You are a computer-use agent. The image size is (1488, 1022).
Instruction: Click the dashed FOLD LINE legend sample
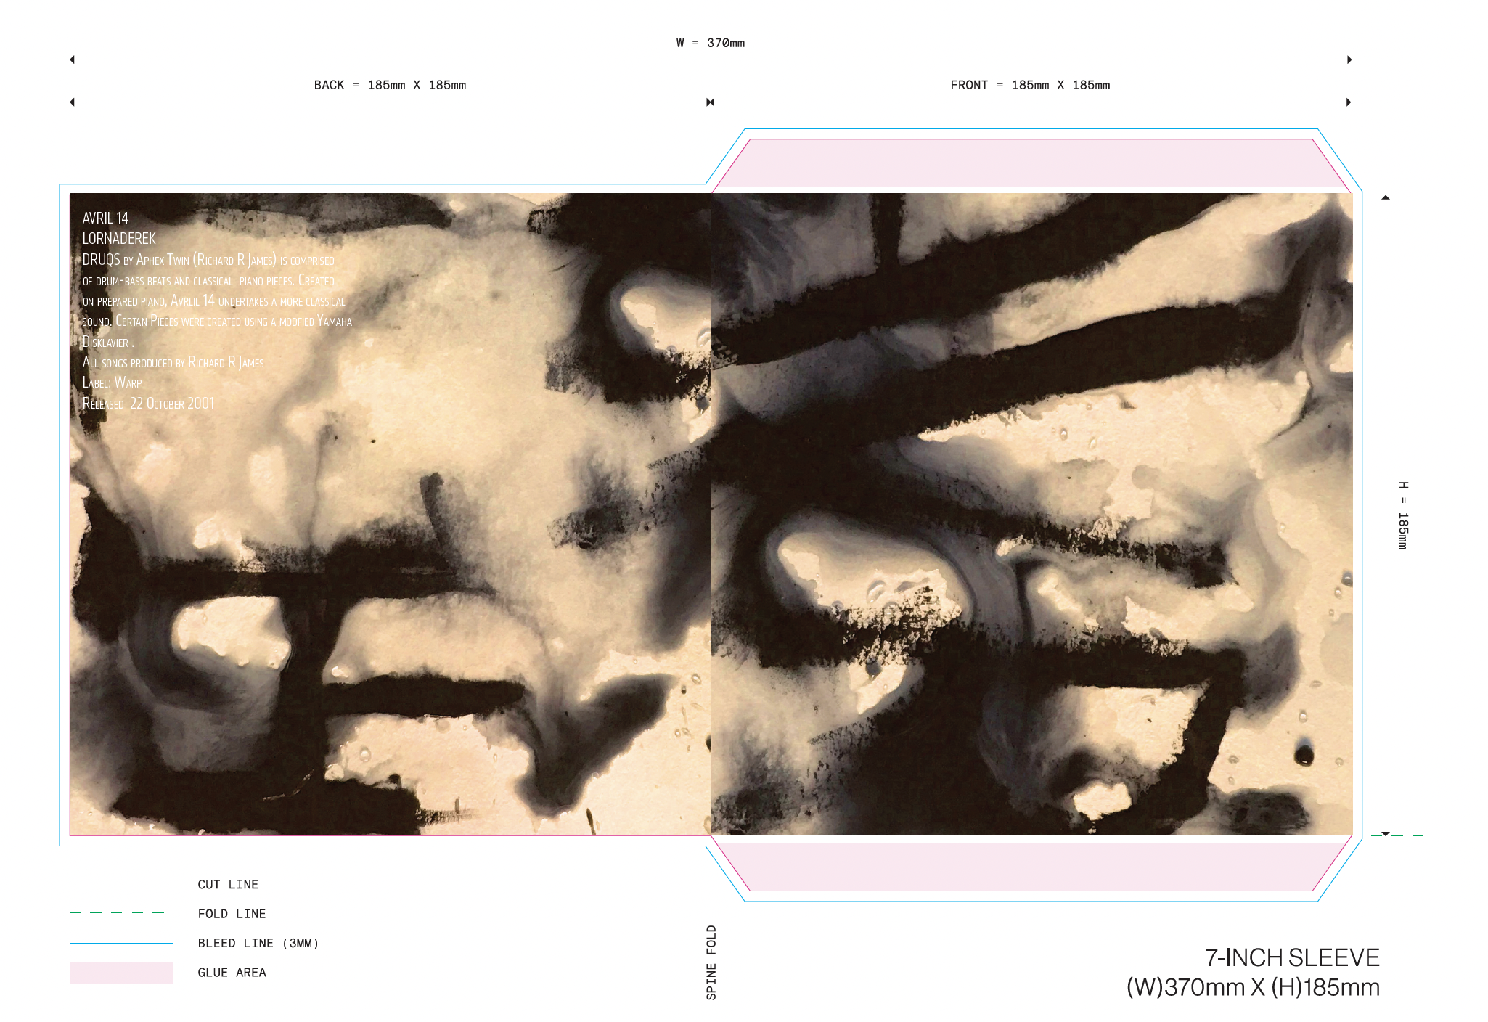pyautogui.click(x=117, y=912)
